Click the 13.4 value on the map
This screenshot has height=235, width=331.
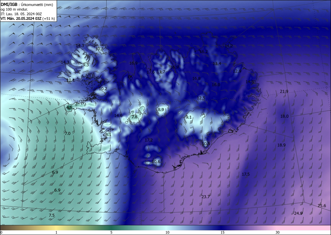[217, 64]
